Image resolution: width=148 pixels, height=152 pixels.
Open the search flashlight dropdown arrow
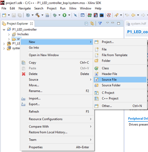tap(121, 15)
